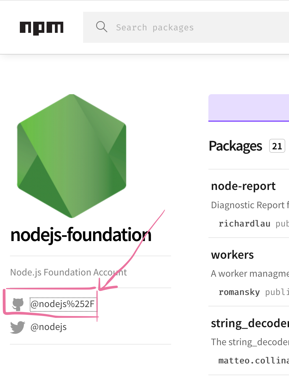
Task: Open the node-report package
Action: pyautogui.click(x=243, y=186)
